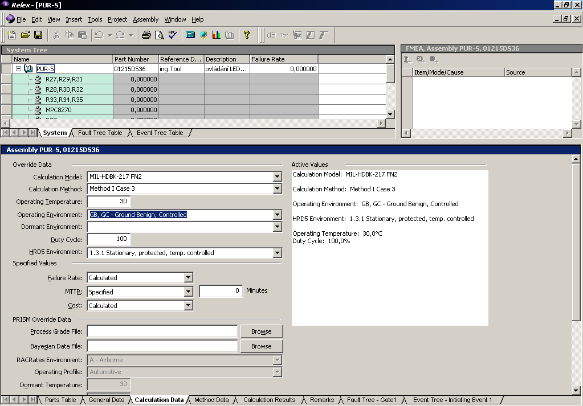Click the Text toolbar icon

click(x=284, y=35)
